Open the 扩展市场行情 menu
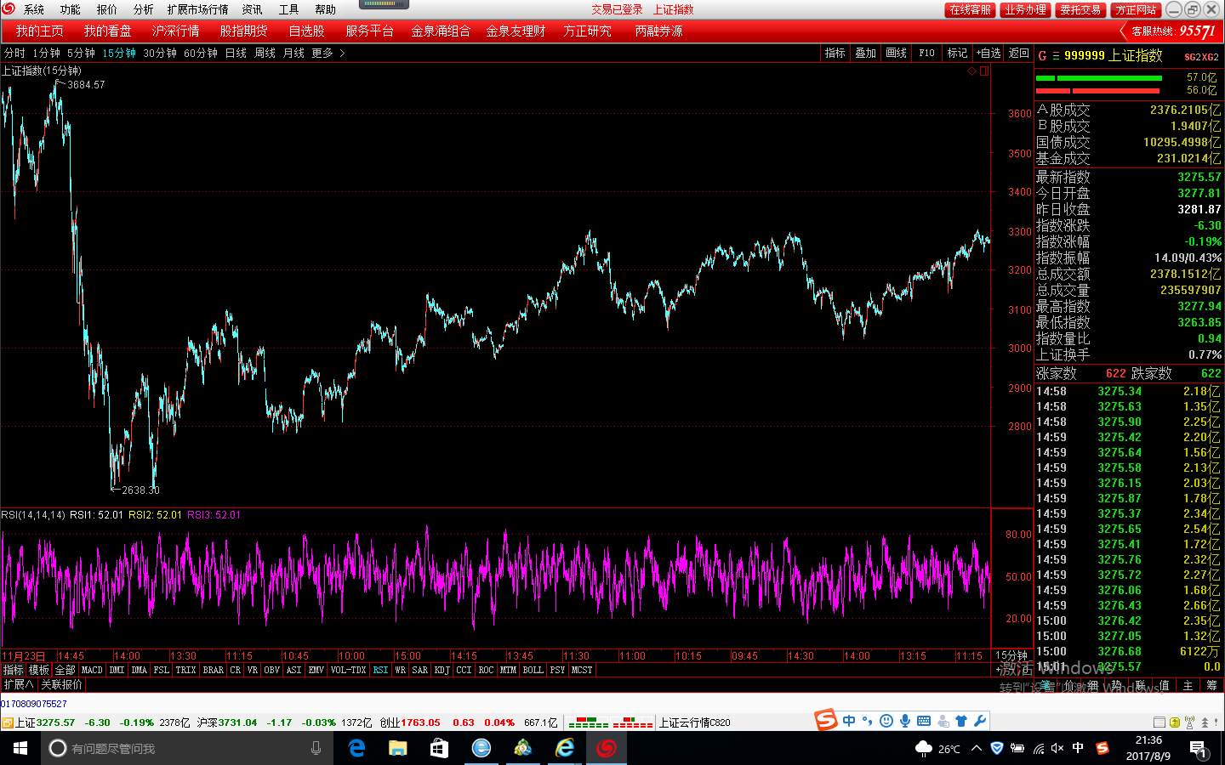This screenshot has height=765, width=1225. [x=198, y=9]
